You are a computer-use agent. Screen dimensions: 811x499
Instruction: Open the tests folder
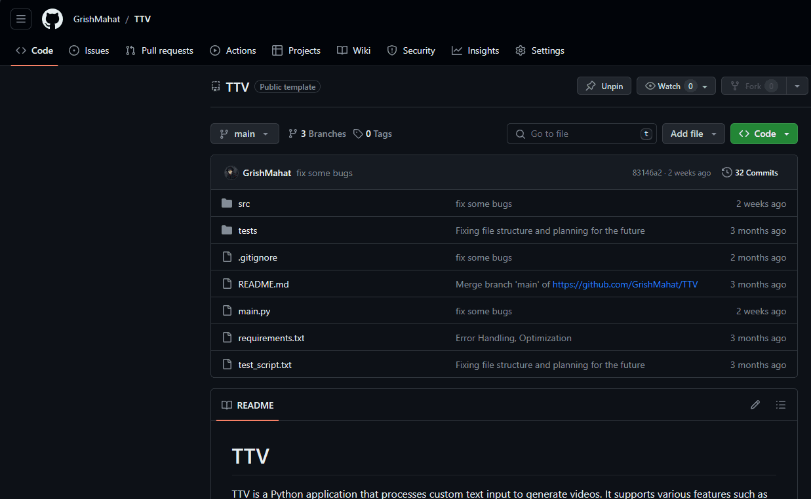click(248, 231)
